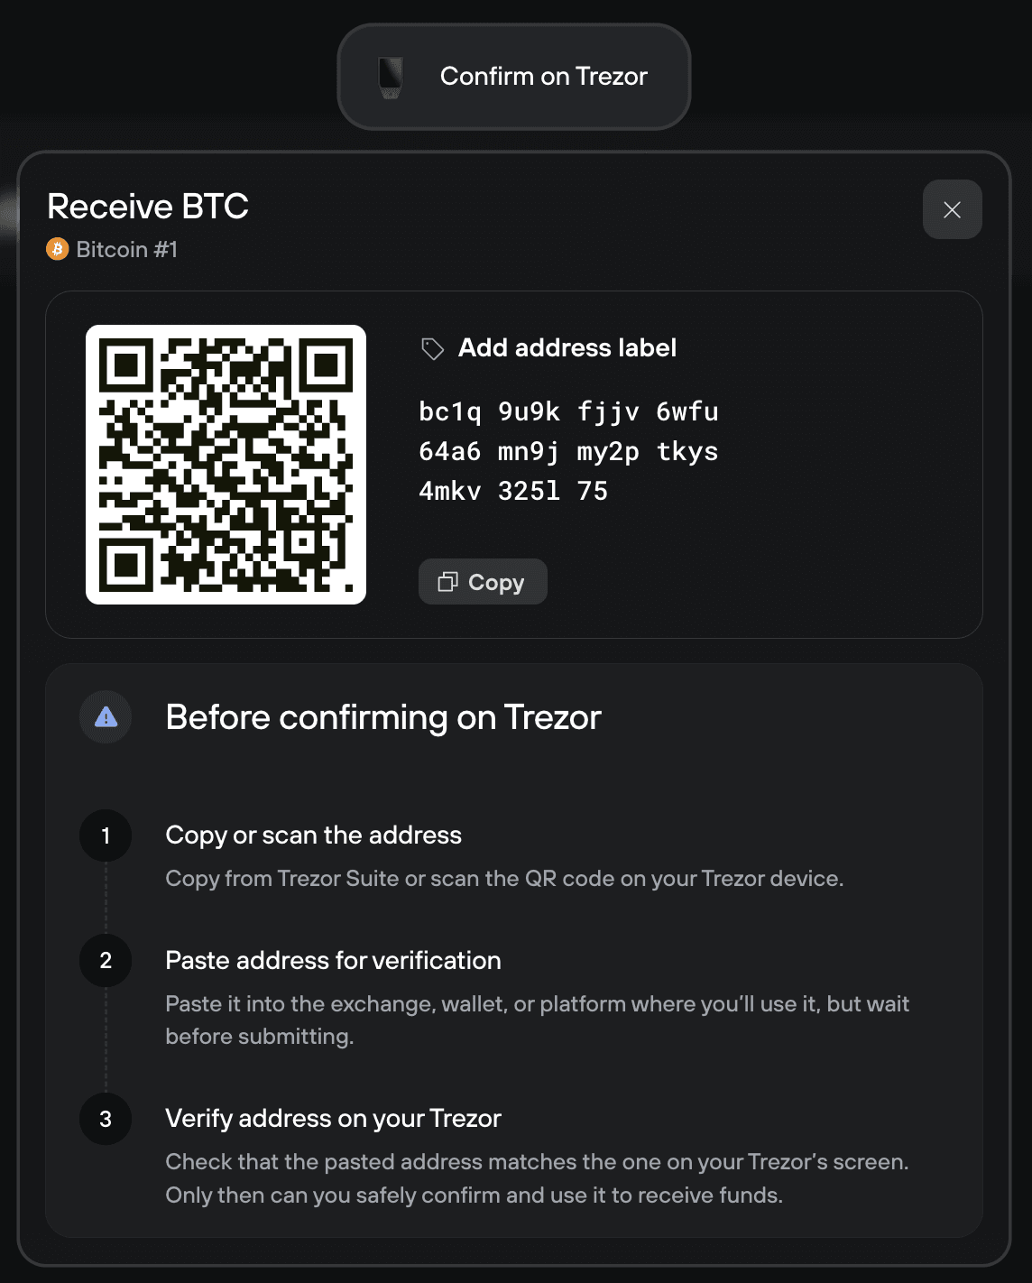Click the Receive BTC heading
Screen dimensions: 1032x1283
(149, 207)
